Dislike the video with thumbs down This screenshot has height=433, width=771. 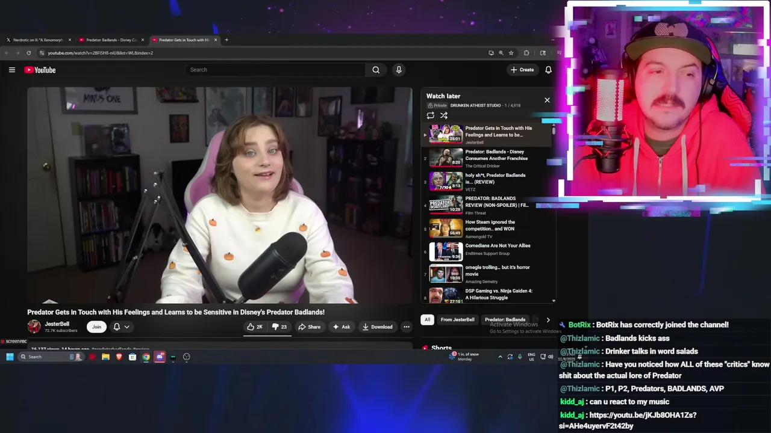pos(279,327)
